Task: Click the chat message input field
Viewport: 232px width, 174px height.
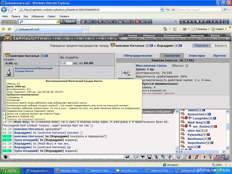Action: [62, 157]
